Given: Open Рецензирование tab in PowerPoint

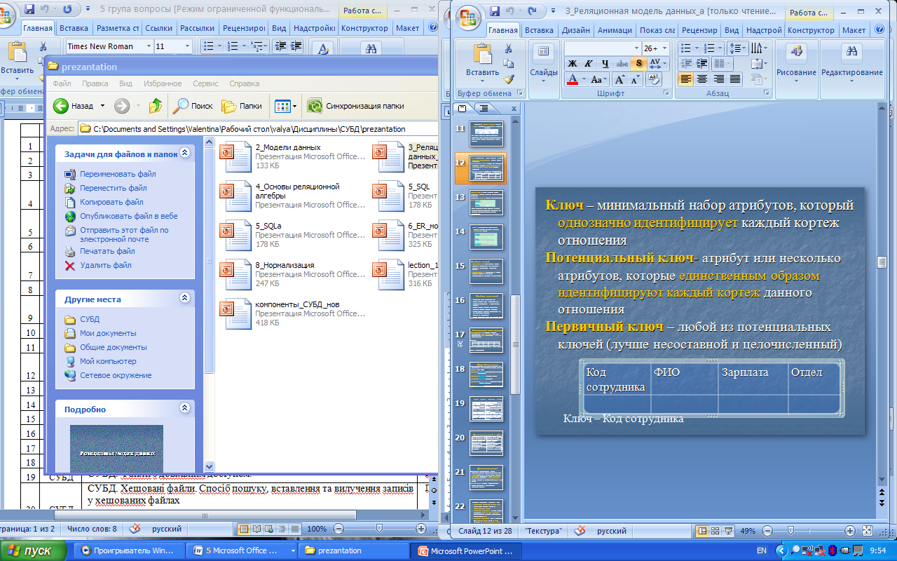Looking at the screenshot, I should 699,30.
